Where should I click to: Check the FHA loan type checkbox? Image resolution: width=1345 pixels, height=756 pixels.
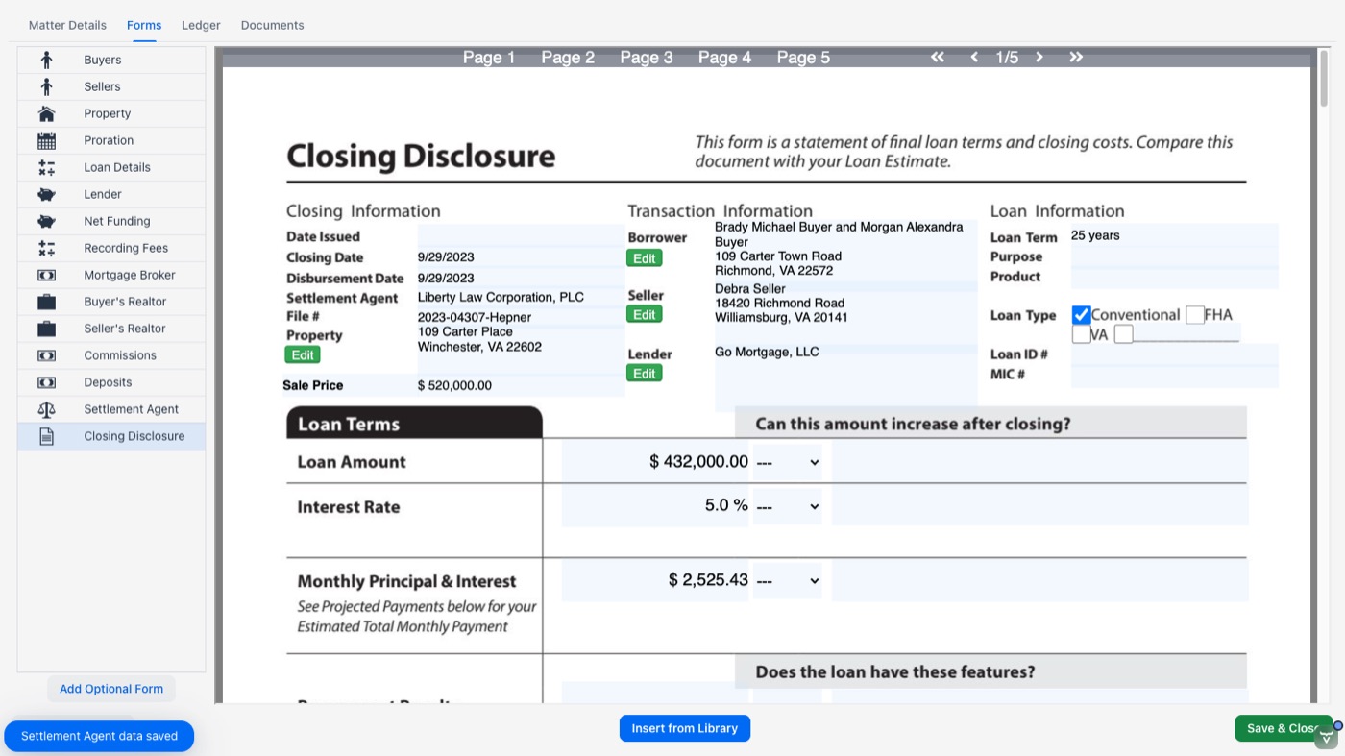click(x=1195, y=315)
